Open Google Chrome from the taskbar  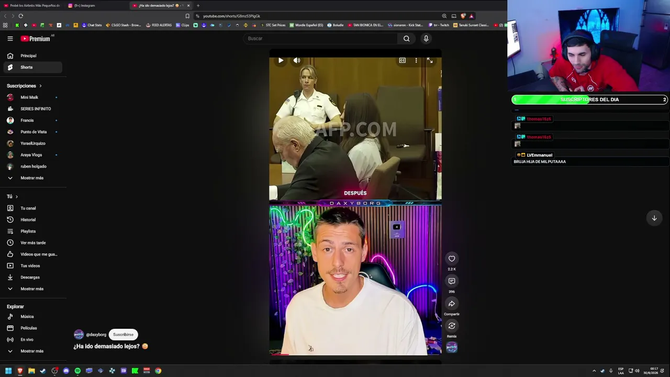(x=158, y=371)
